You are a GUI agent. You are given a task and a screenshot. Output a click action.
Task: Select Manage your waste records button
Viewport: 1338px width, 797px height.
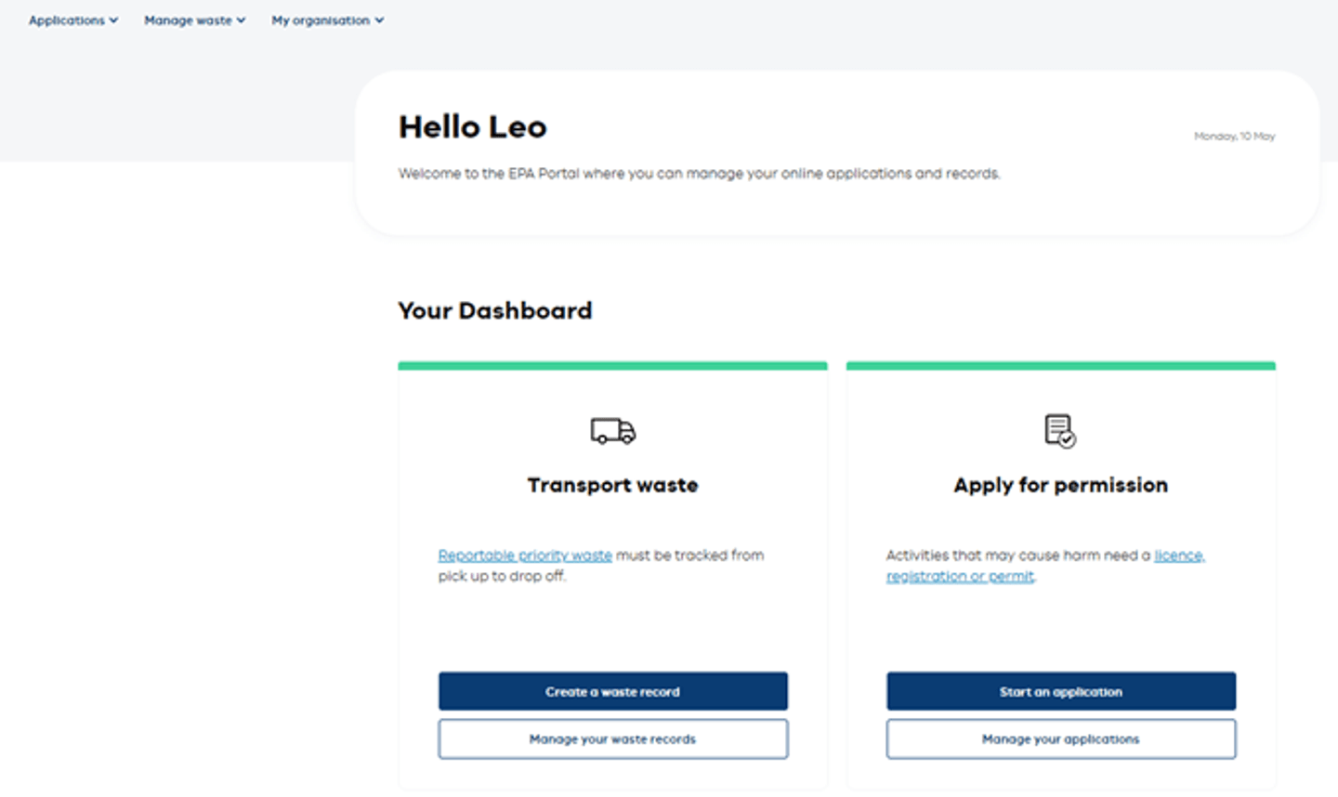pyautogui.click(x=612, y=739)
